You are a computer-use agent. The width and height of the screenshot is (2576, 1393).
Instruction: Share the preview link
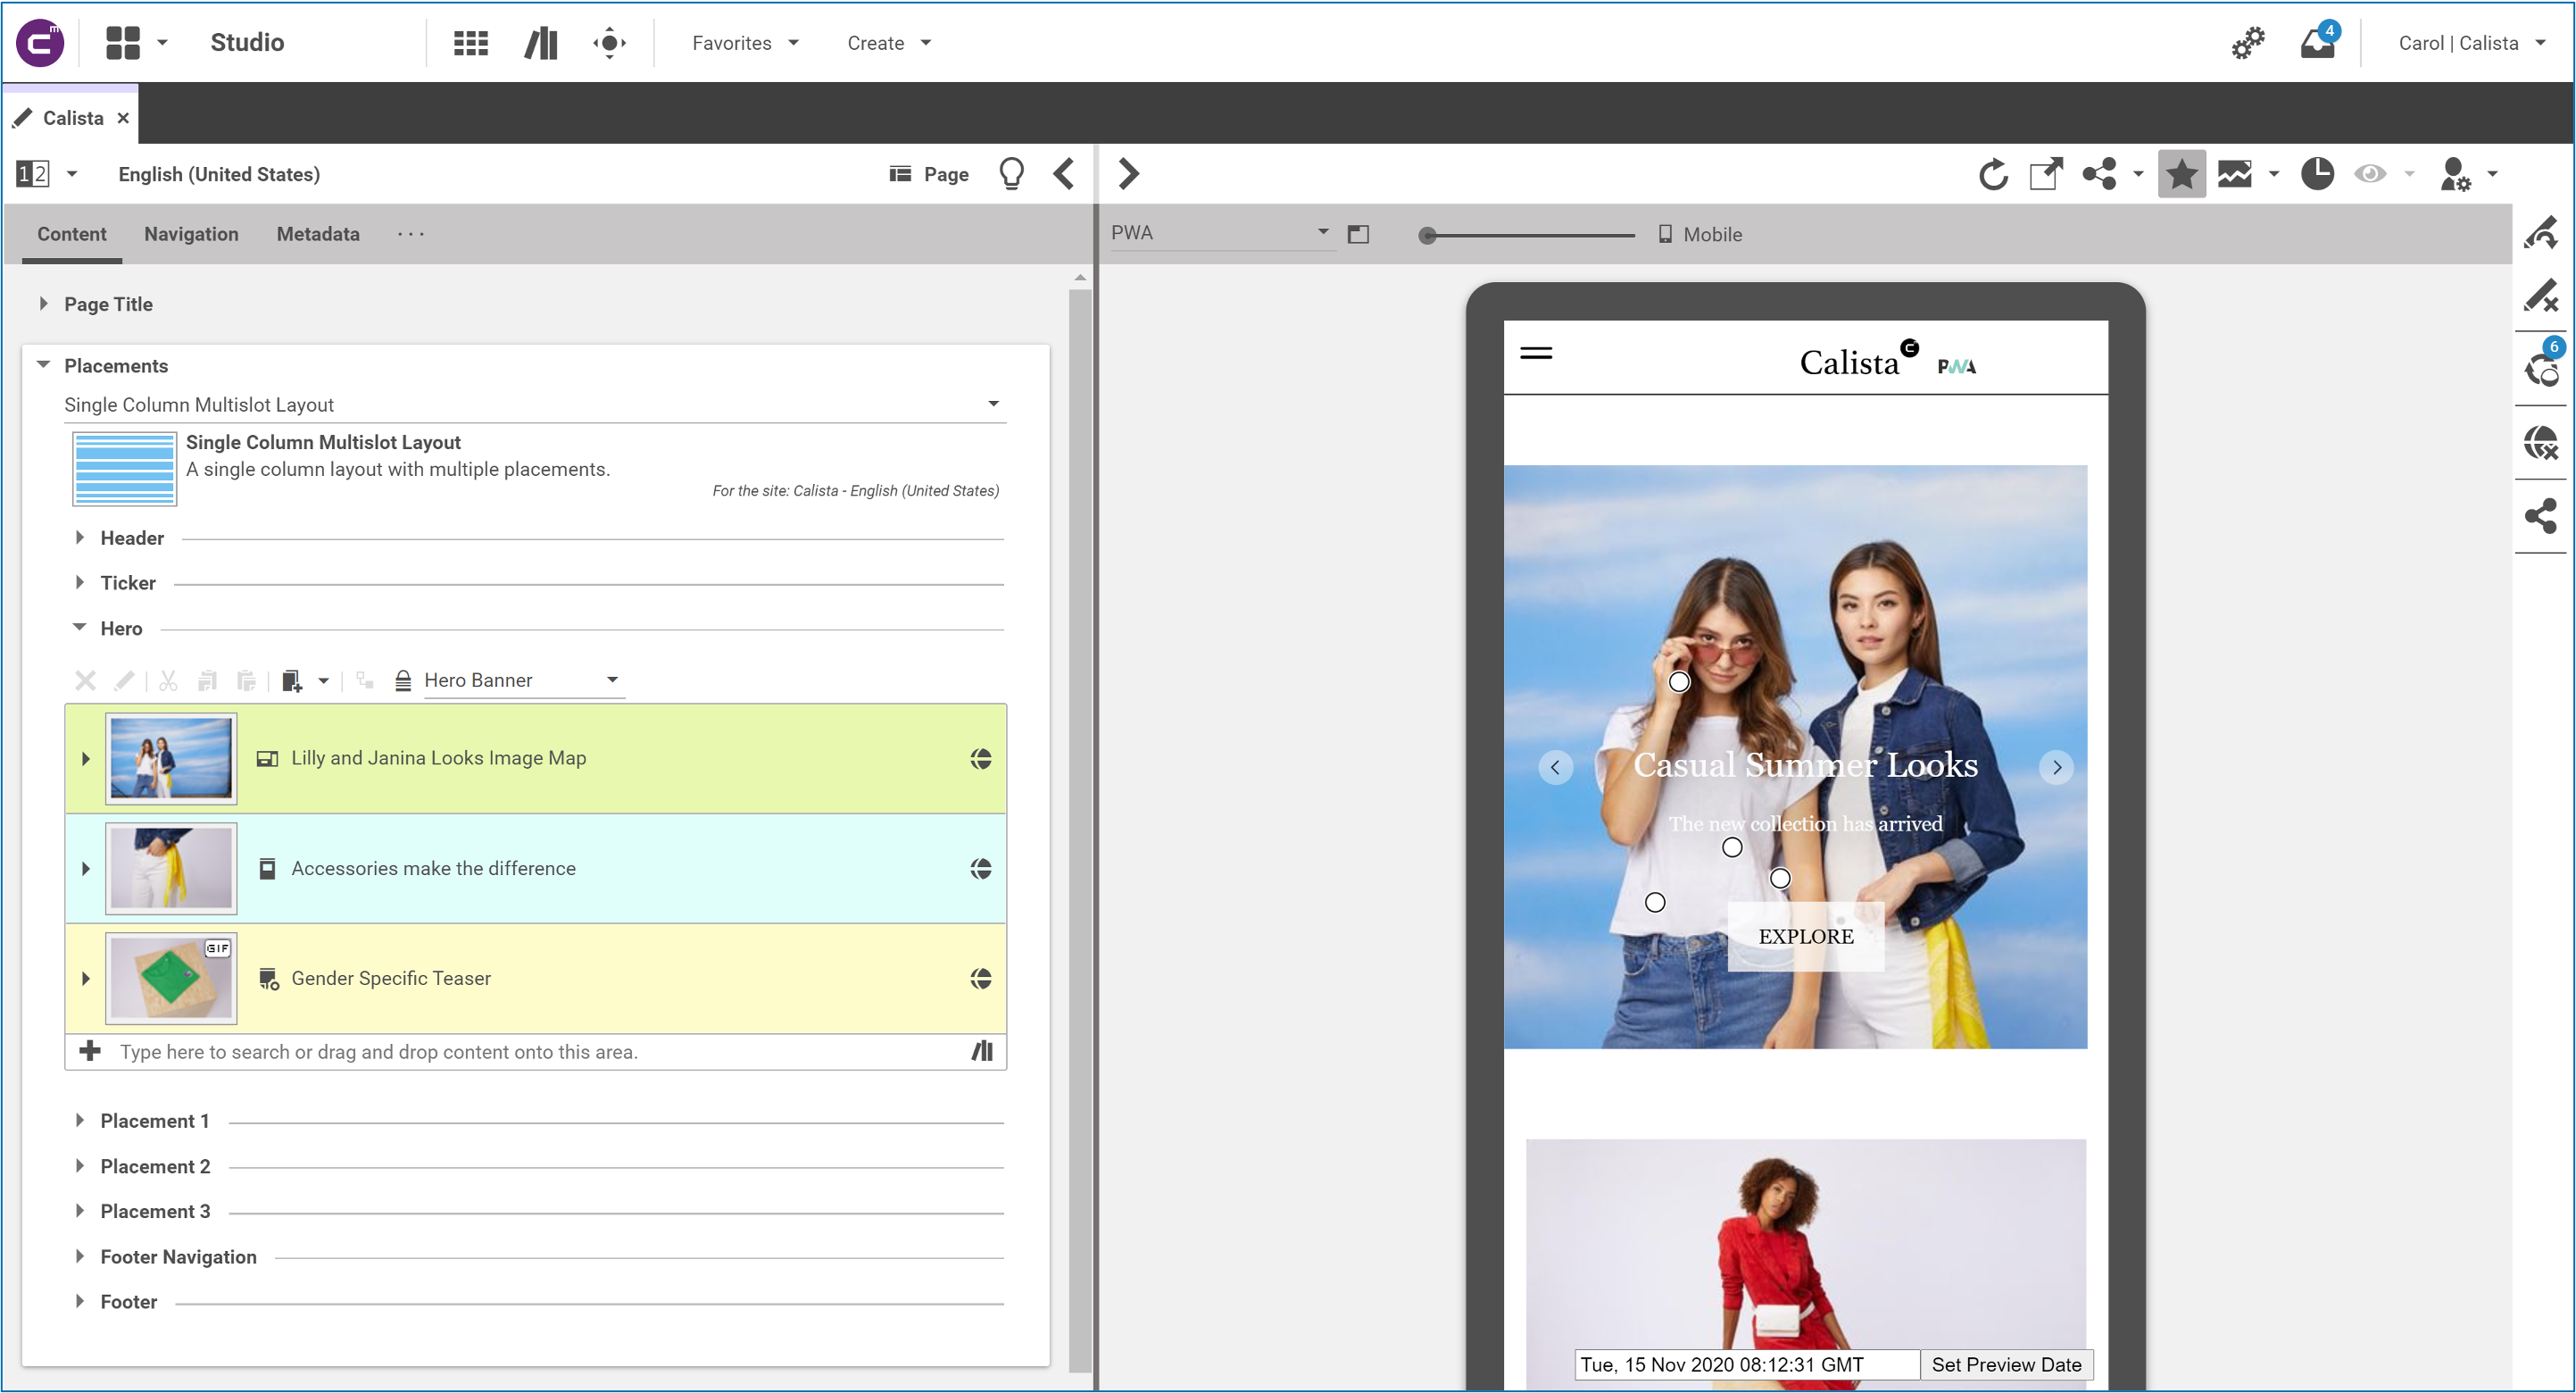click(x=2100, y=174)
